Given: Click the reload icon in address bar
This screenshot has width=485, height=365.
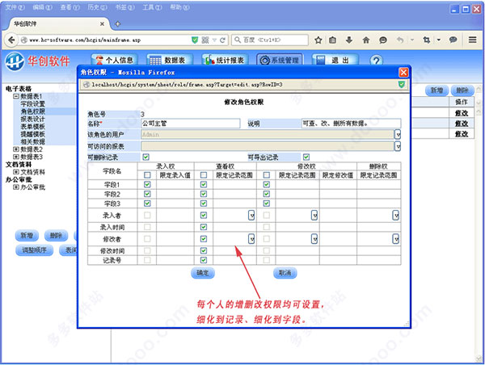Looking at the screenshot, I should pos(223,40).
